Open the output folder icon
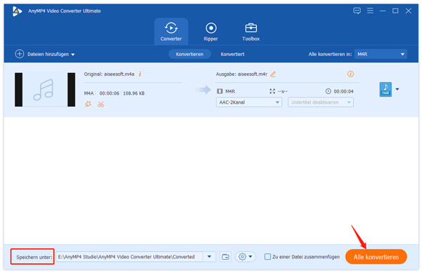422x273 pixels. coord(225,257)
